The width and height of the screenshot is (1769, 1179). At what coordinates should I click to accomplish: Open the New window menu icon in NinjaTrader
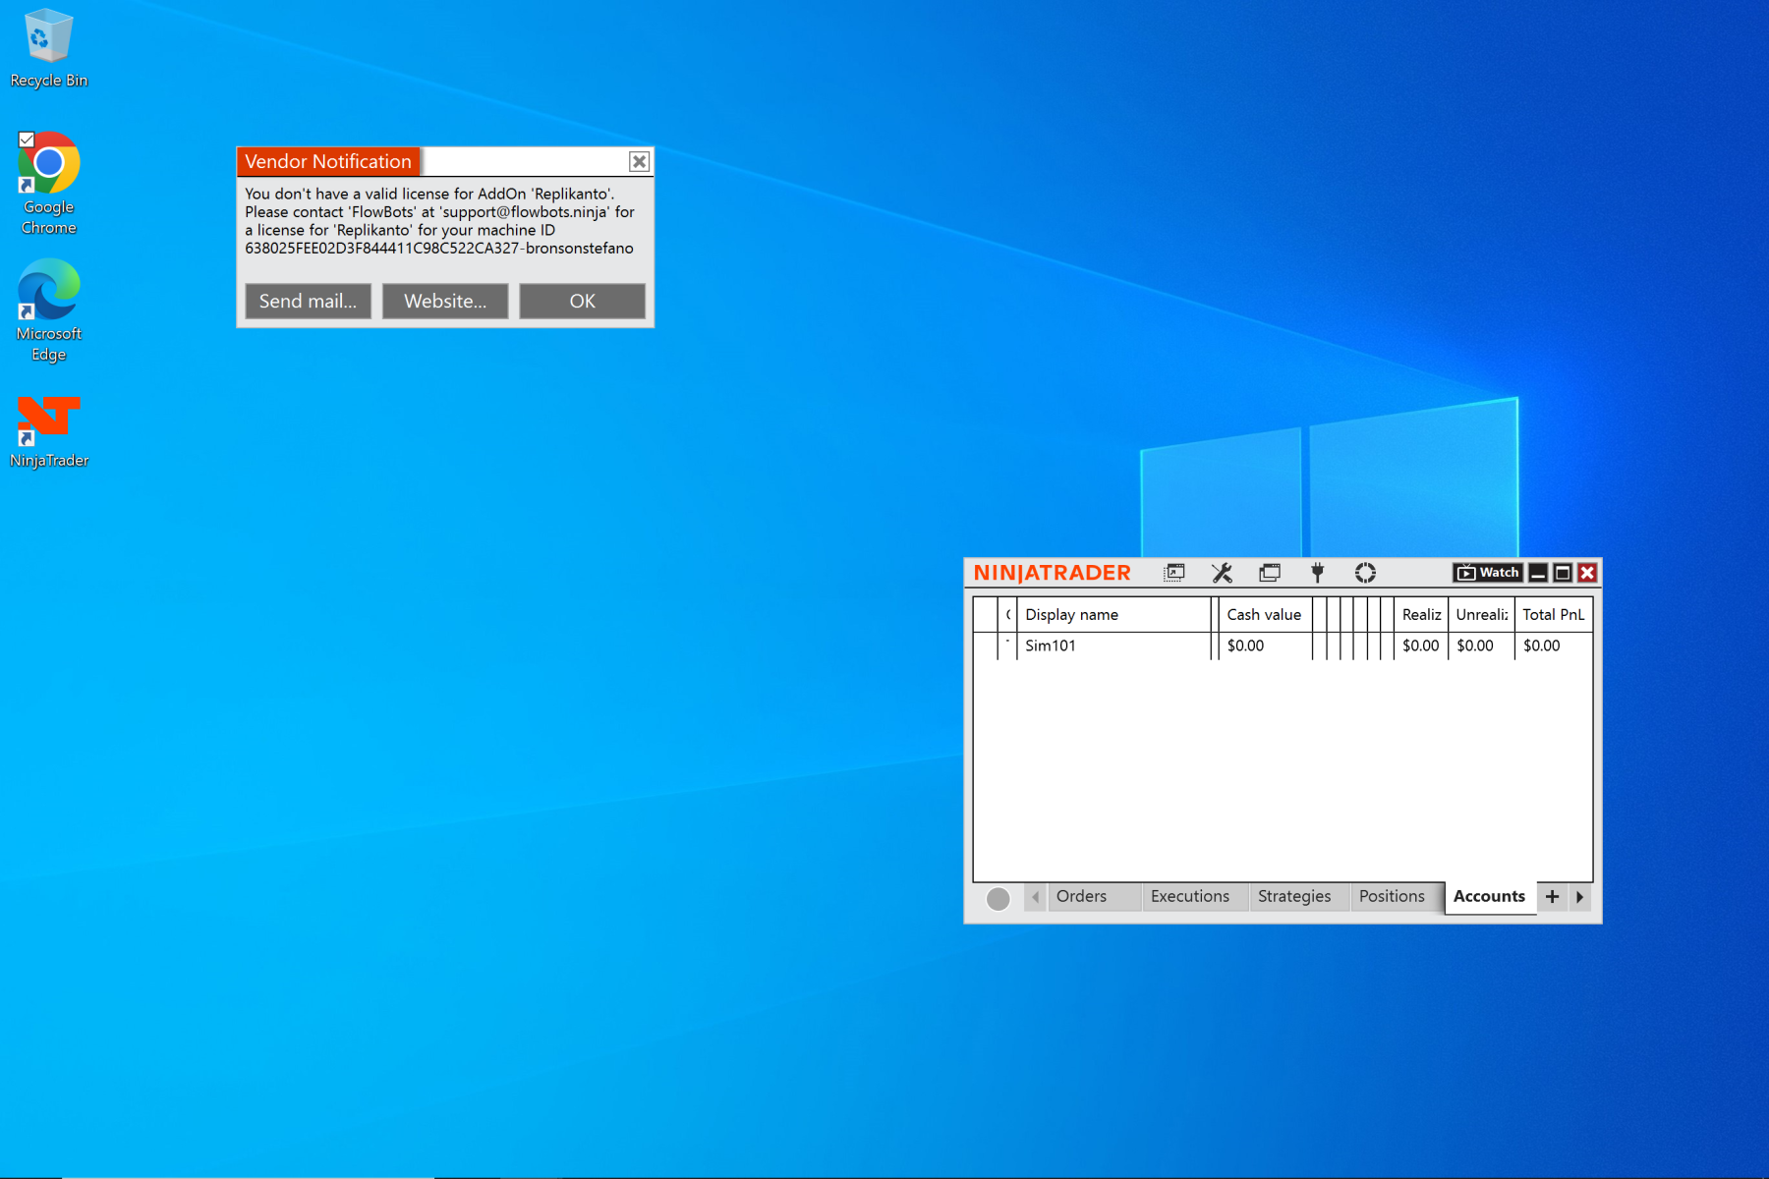coord(1174,573)
